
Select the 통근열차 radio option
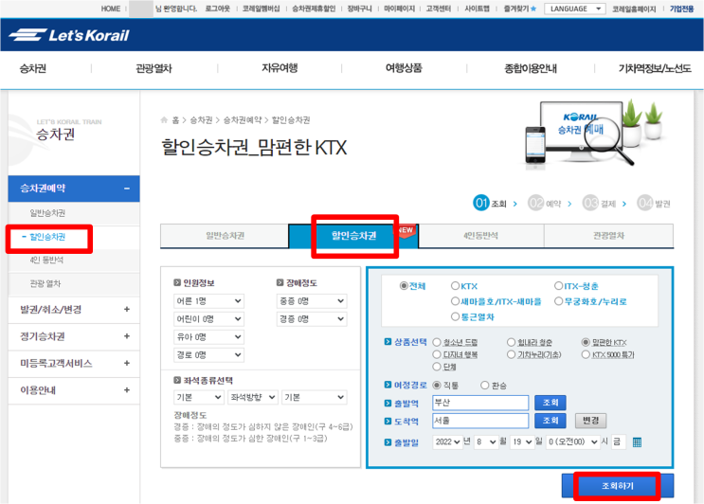click(455, 316)
